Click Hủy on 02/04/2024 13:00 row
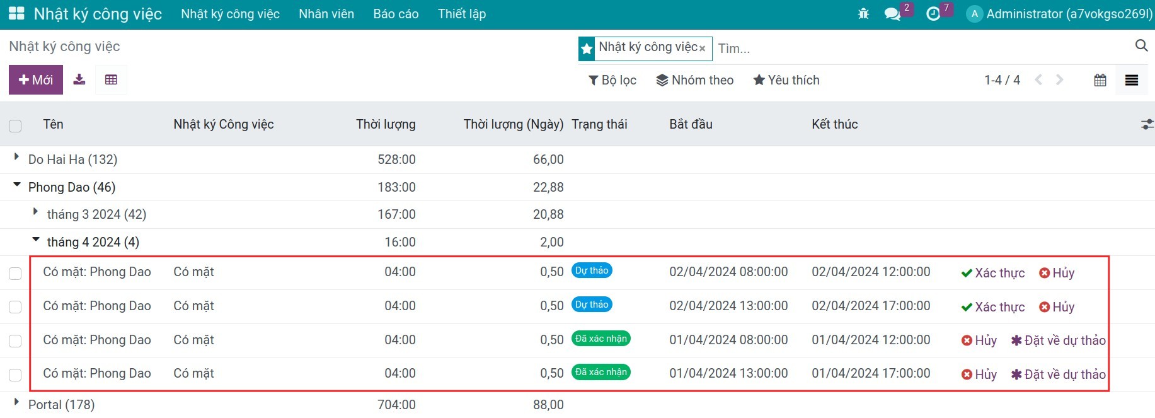The image size is (1155, 418). (1057, 307)
